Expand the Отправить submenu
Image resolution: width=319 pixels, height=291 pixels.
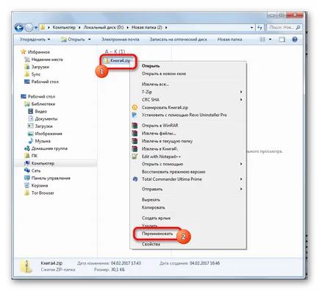tap(188, 189)
